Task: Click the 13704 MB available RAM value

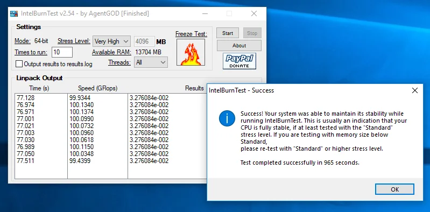Action: [x=149, y=52]
